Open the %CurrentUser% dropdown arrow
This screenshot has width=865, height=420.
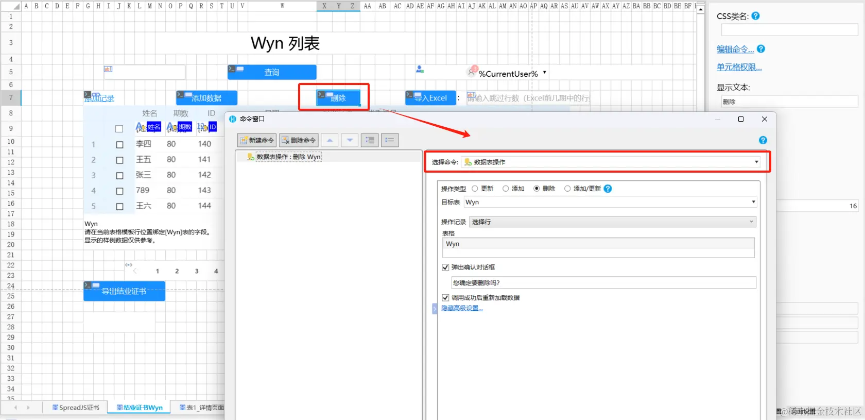click(x=545, y=73)
